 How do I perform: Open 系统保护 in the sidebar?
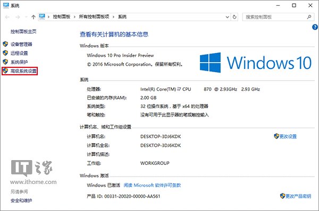click(x=19, y=62)
